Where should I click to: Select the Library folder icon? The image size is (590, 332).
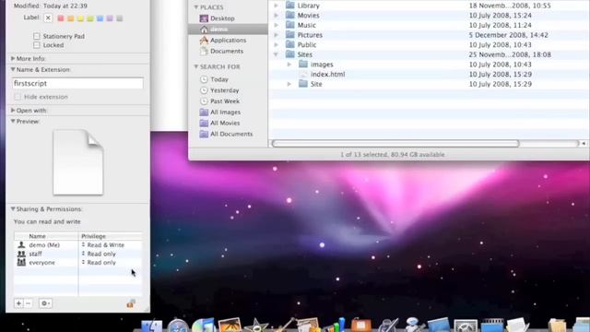[x=290, y=6]
